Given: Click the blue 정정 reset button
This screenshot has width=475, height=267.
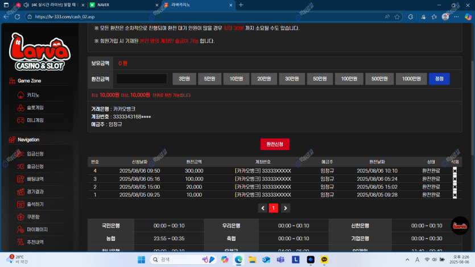Looking at the screenshot, I should click(x=439, y=79).
